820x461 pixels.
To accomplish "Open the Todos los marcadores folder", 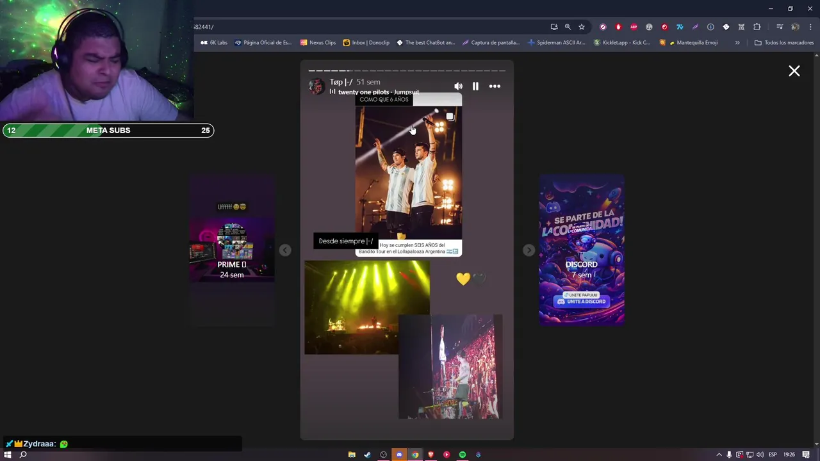I will tap(784, 42).
